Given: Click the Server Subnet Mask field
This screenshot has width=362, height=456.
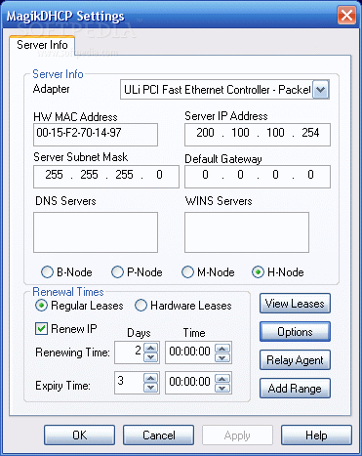Looking at the screenshot, I should click(x=106, y=176).
